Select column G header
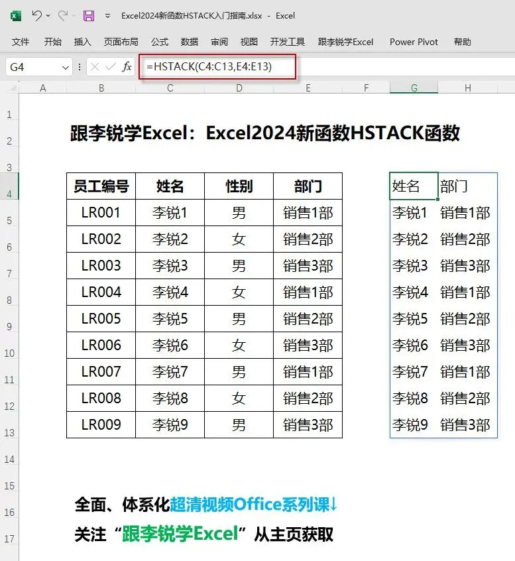This screenshot has width=515, height=561. [x=414, y=88]
